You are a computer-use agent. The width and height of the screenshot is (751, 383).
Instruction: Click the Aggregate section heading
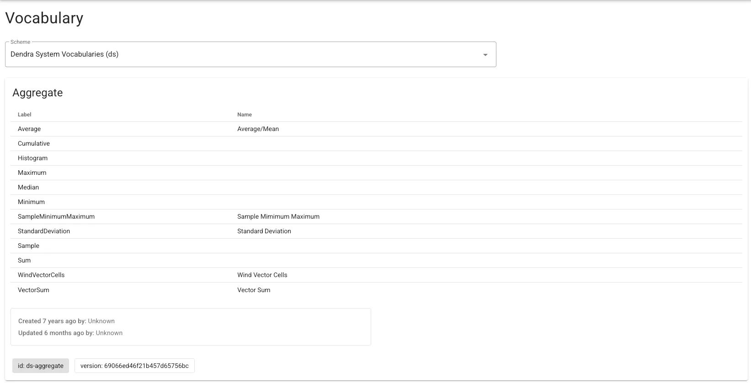(37, 93)
